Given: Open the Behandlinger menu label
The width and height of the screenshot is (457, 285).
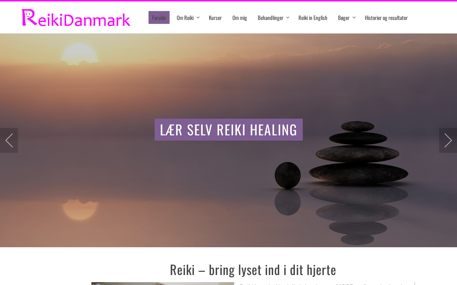Looking at the screenshot, I should pos(271,17).
